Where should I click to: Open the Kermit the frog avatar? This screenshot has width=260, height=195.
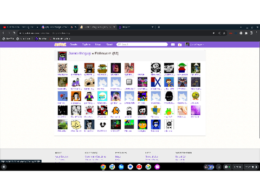coord(63,125)
